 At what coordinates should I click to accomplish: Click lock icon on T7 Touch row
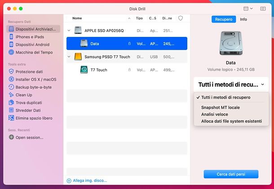[129, 70]
